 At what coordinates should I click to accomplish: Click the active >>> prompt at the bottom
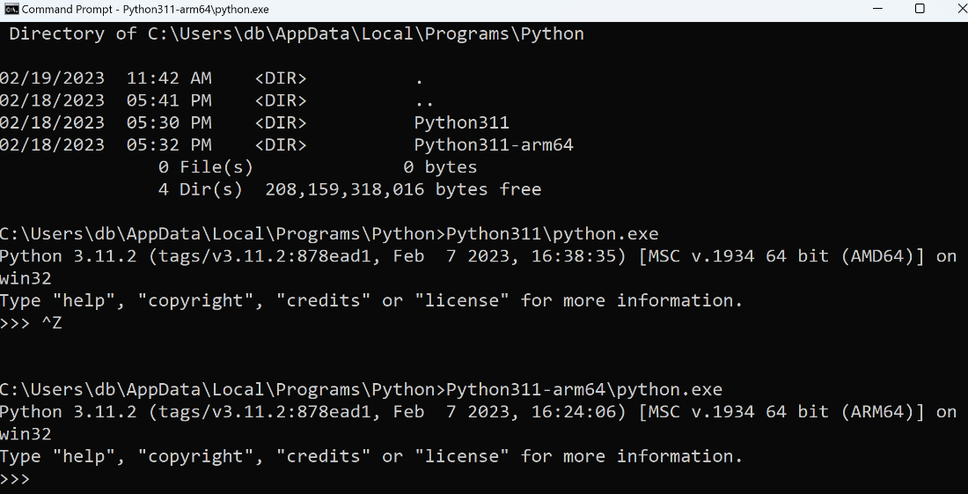coord(15,478)
